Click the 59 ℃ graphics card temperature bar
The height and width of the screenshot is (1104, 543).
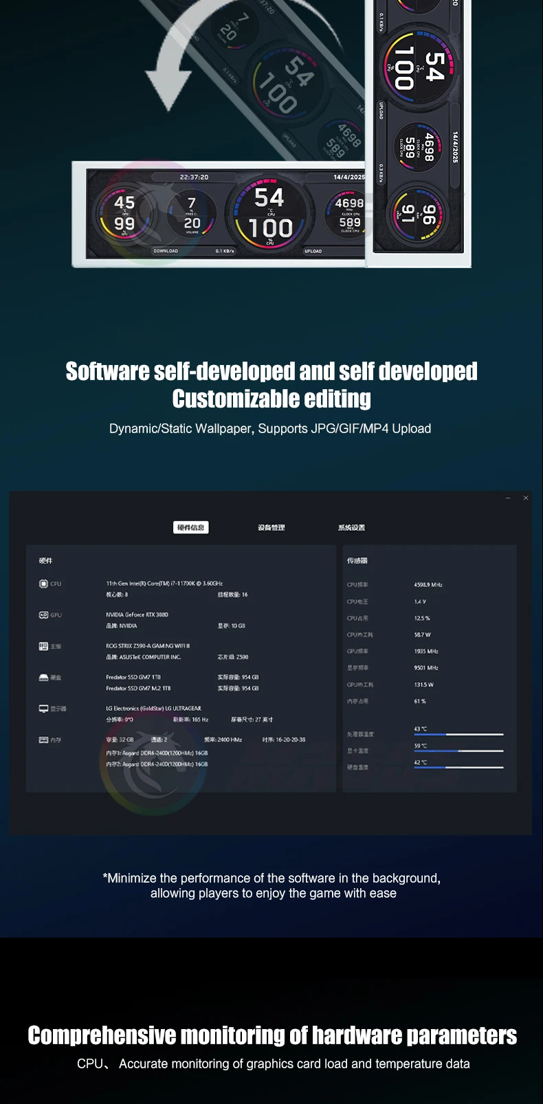coord(458,751)
